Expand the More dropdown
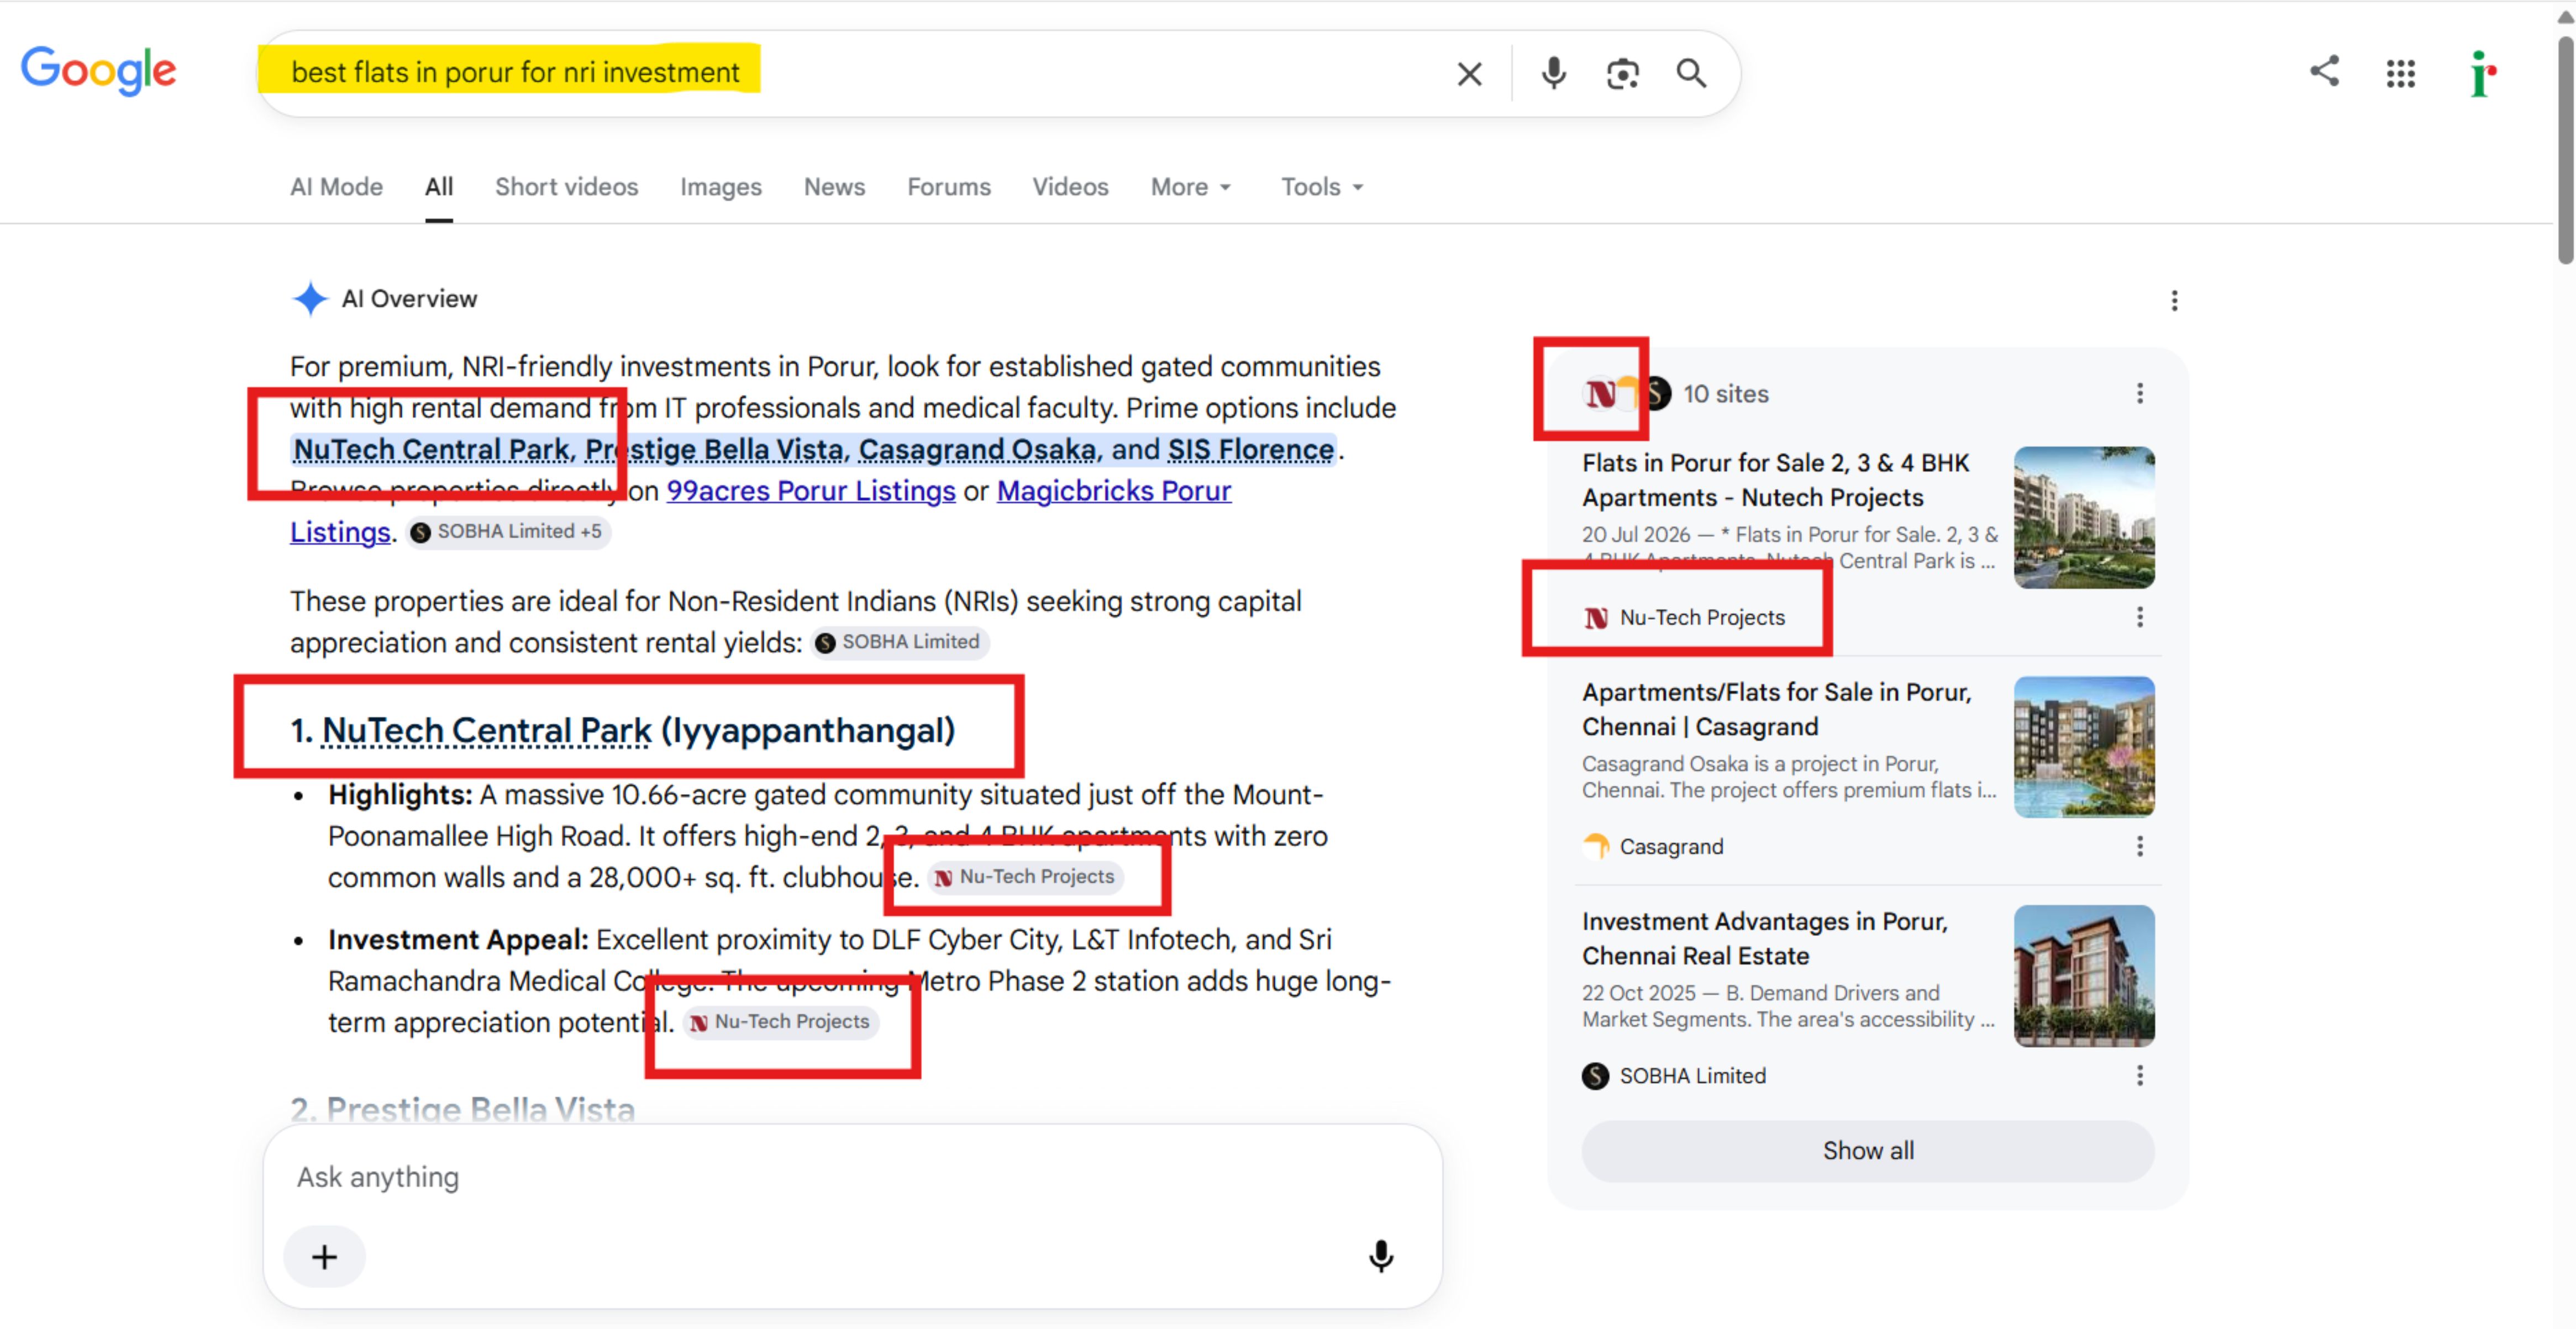Screen dimensions: 2576x1329 1190,187
